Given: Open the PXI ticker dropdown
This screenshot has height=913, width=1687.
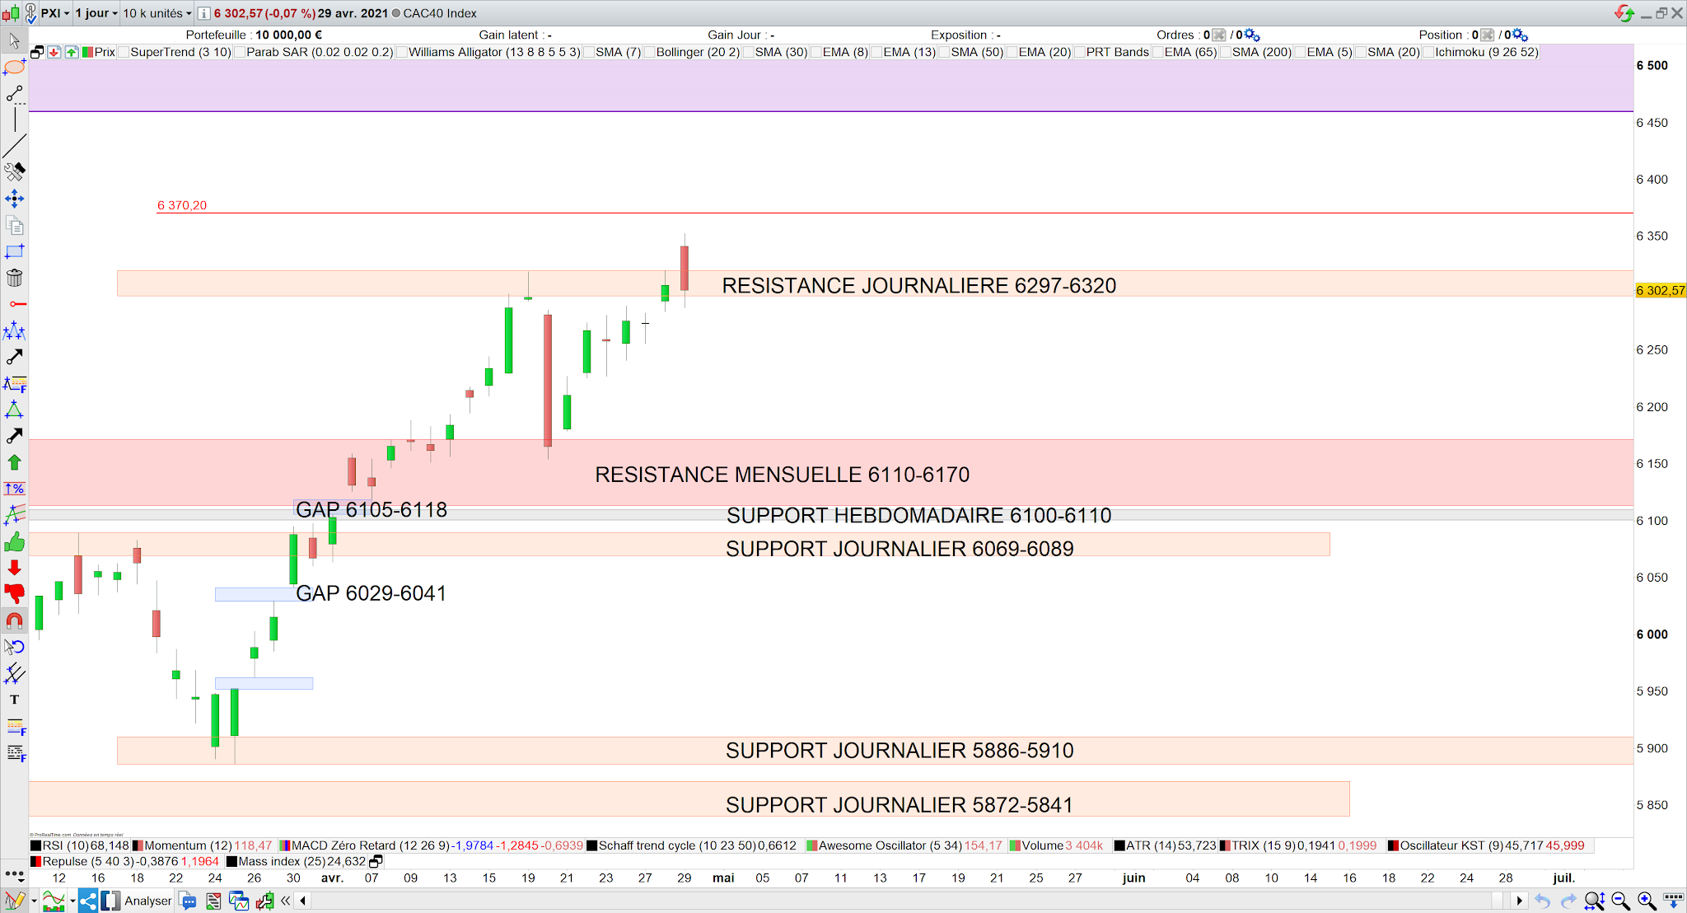Looking at the screenshot, I should tap(55, 13).
